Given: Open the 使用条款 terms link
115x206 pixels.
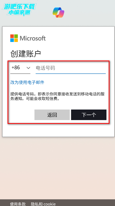Looking at the screenshot, I should (18, 204).
